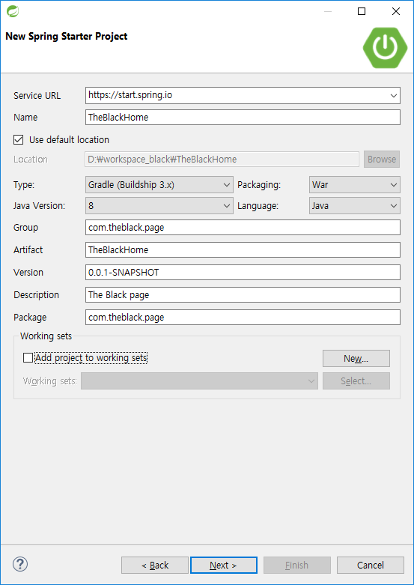This screenshot has width=414, height=585.
Task: Maximize the New Spring Starter Project window
Action: (362, 11)
